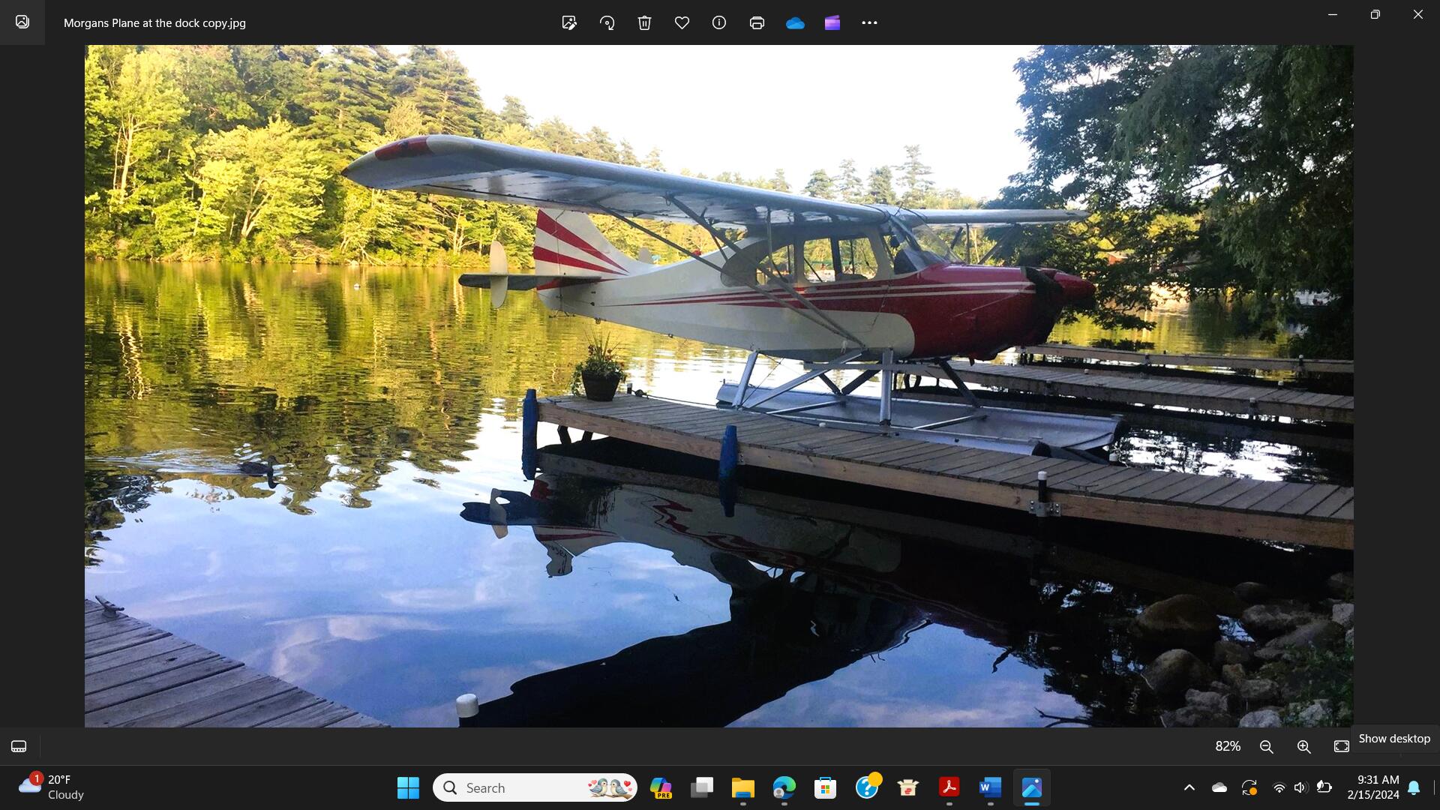The image size is (1440, 810).
Task: Favorite the photo with the heart
Action: 682,22
